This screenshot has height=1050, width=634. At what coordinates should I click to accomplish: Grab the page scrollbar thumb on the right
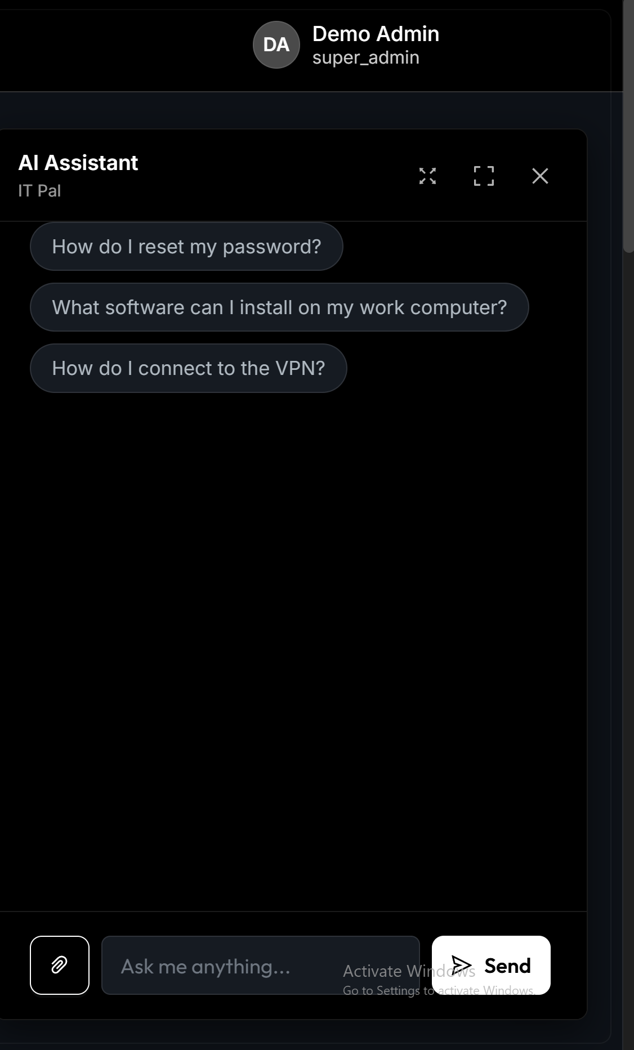[x=628, y=124]
